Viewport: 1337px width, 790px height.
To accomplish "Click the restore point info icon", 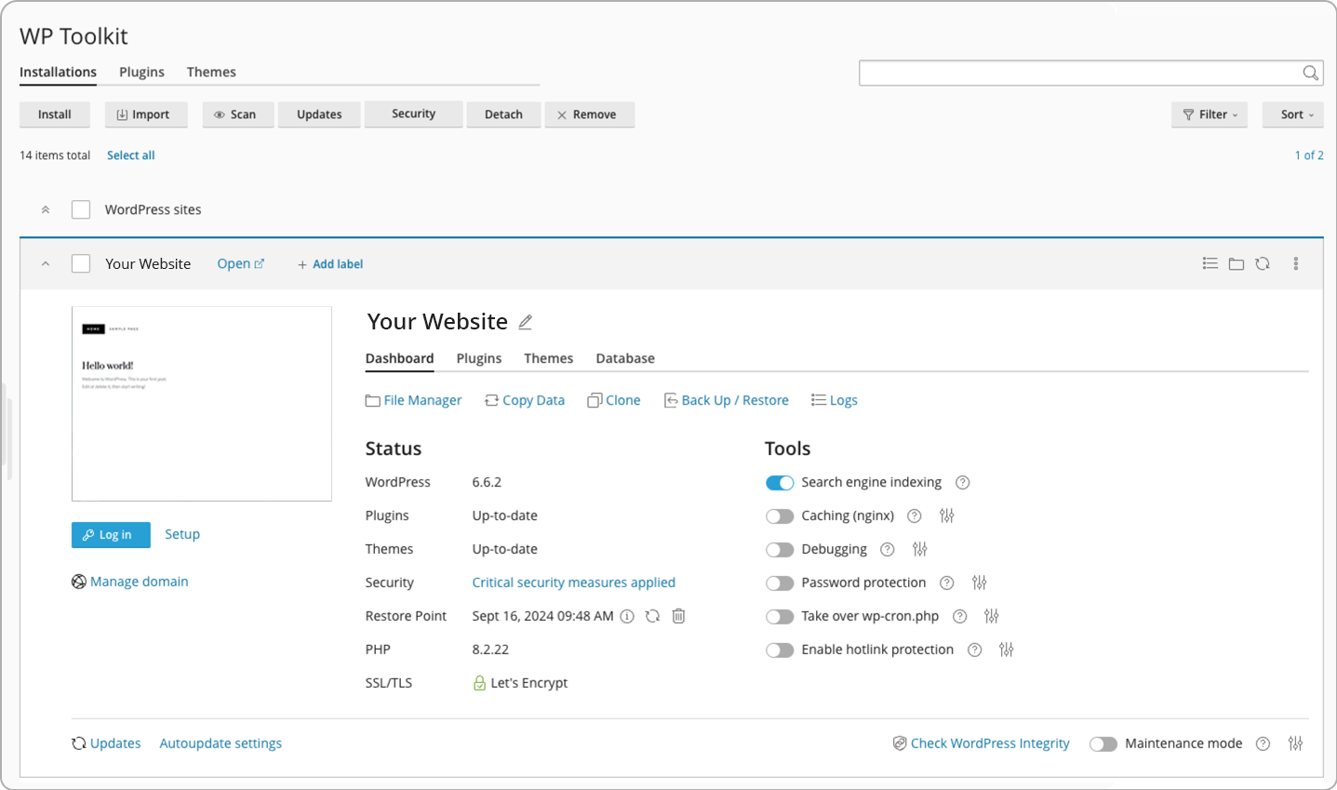I will click(627, 616).
